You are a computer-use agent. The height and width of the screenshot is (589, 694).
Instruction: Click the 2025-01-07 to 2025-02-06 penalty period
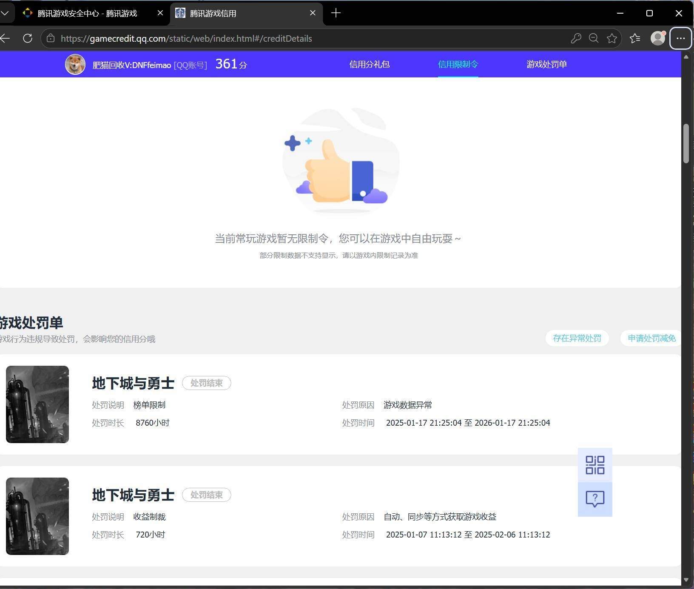click(x=468, y=535)
